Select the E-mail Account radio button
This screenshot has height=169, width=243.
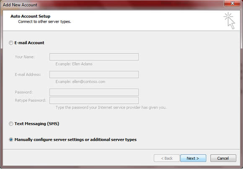pos(11,43)
